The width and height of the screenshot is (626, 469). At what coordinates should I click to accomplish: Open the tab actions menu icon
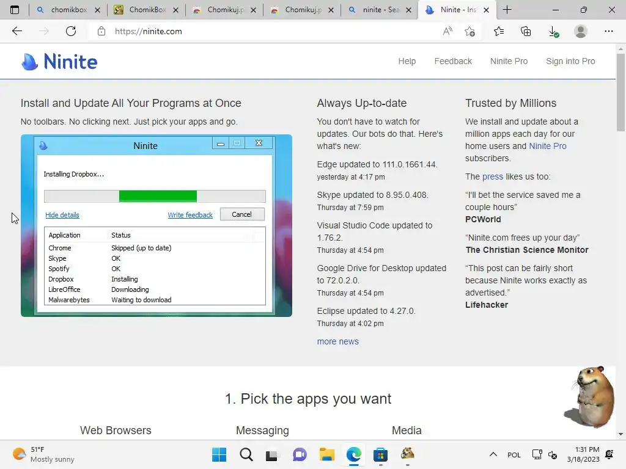click(x=15, y=10)
